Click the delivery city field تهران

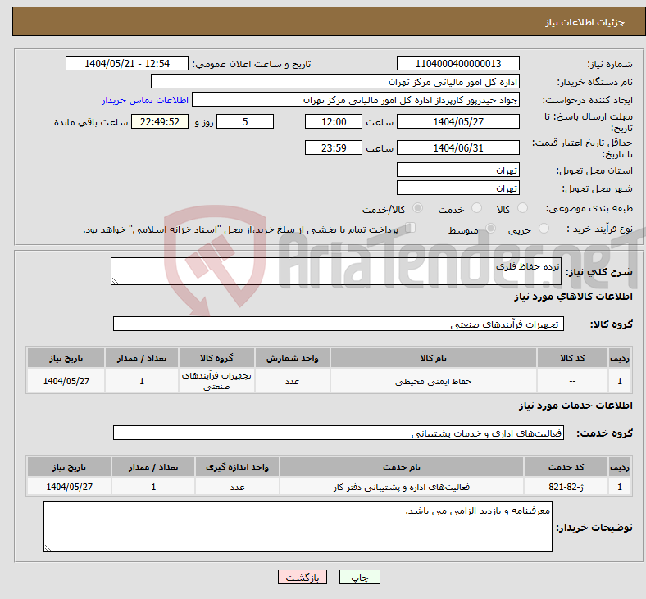point(457,188)
